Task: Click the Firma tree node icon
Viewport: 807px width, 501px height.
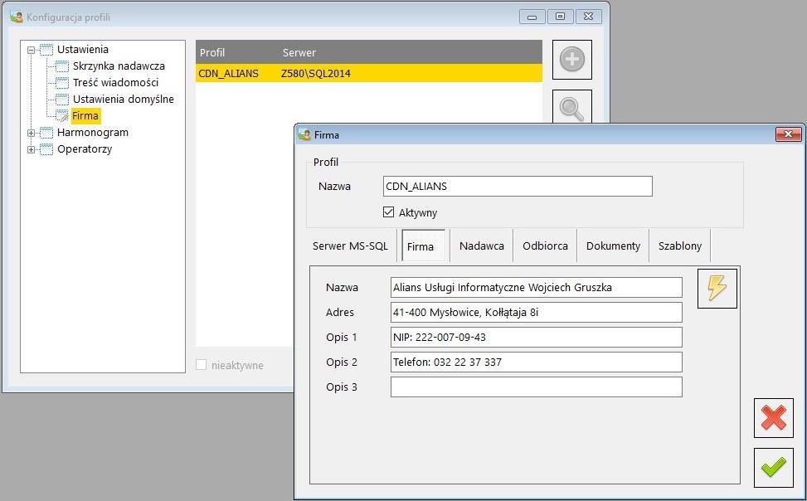Action: [x=62, y=116]
